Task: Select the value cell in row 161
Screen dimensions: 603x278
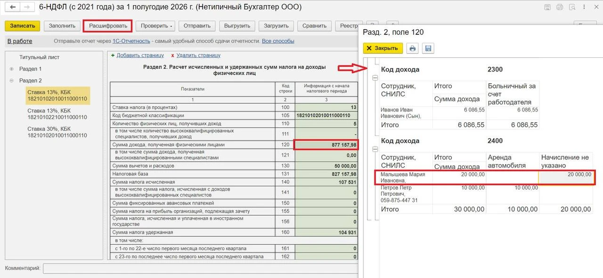Action: tap(326, 248)
